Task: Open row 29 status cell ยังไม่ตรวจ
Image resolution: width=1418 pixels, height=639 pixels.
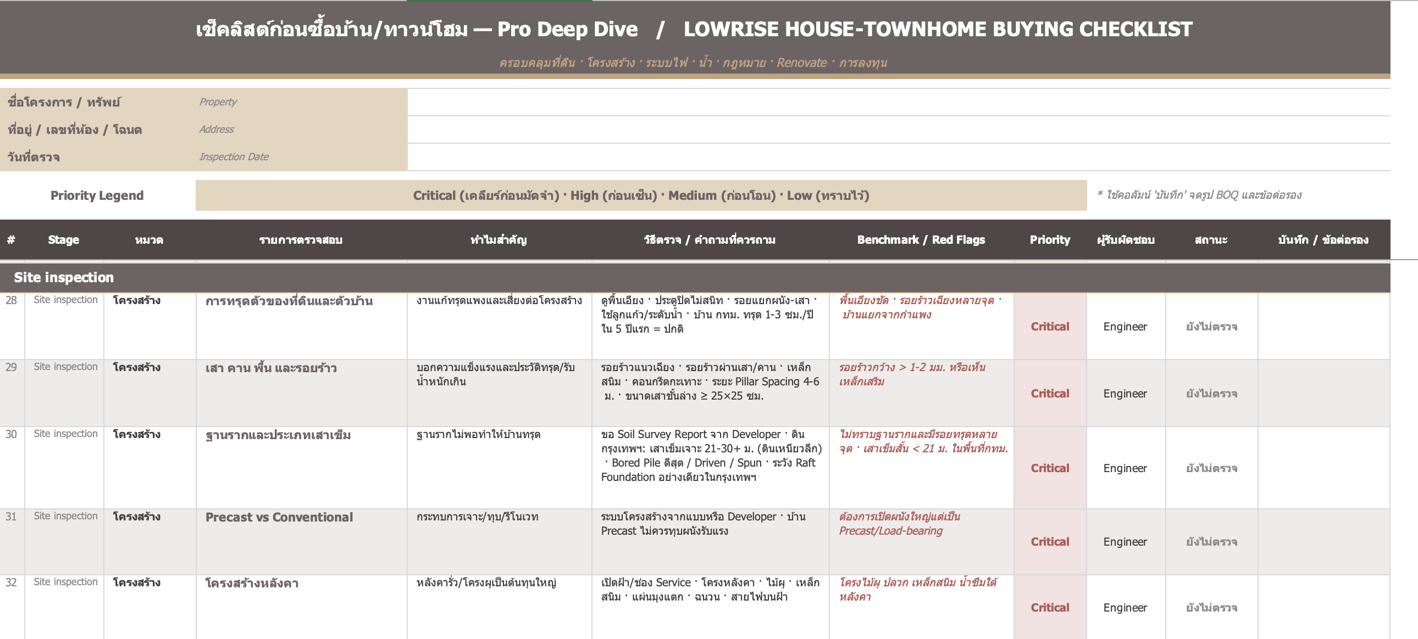Action: point(1211,394)
